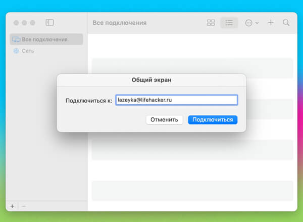The width and height of the screenshot is (303, 222).
Task: Click the "Подключиться к" address field
Action: [x=176, y=100]
